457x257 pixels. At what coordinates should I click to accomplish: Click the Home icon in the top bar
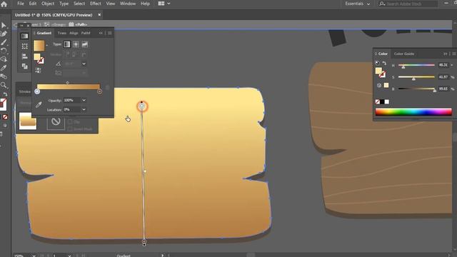[x=4, y=4]
